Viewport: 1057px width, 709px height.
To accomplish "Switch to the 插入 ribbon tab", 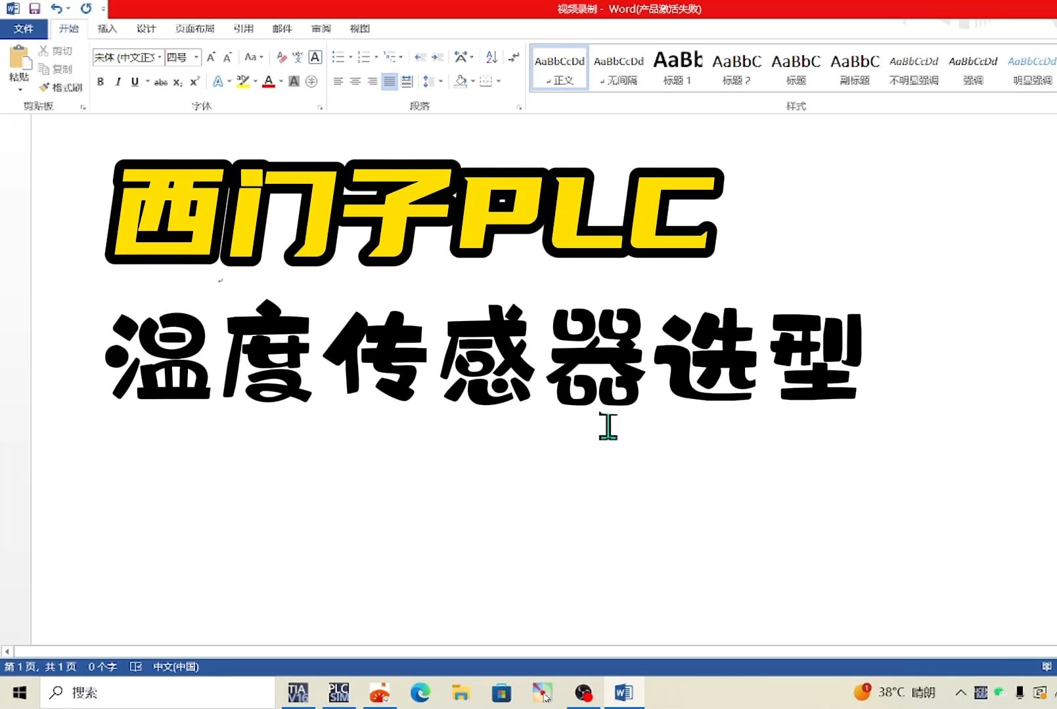I will (x=106, y=28).
